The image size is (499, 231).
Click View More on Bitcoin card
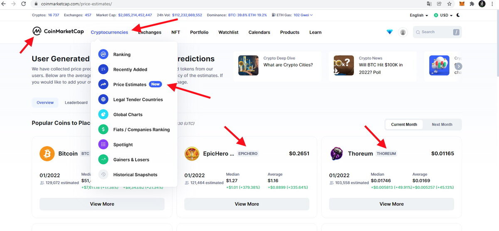(102, 204)
